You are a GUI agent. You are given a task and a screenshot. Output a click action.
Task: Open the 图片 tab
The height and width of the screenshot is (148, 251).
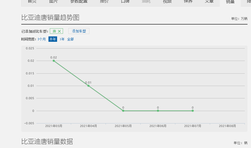tap(53, 2)
